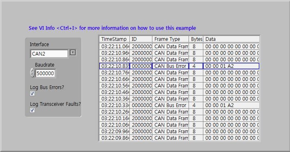This screenshot has height=152, width=290.
Task: Click the 03:22:11.06 timestamp cell
Action: click(115, 46)
